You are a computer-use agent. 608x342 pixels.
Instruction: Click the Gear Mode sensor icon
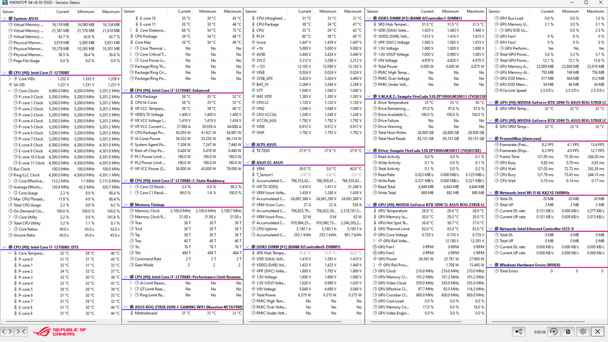[131, 265]
